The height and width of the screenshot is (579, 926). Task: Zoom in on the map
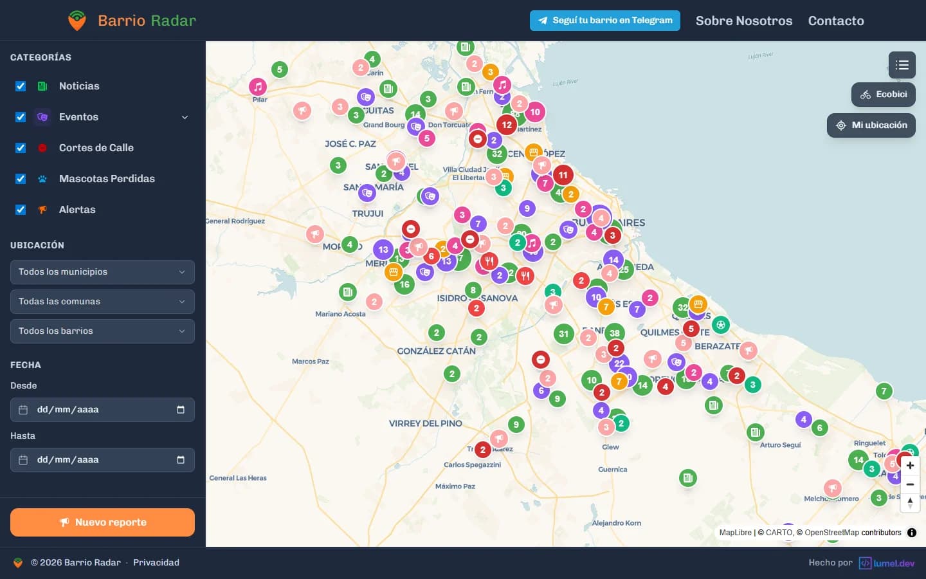tap(910, 465)
